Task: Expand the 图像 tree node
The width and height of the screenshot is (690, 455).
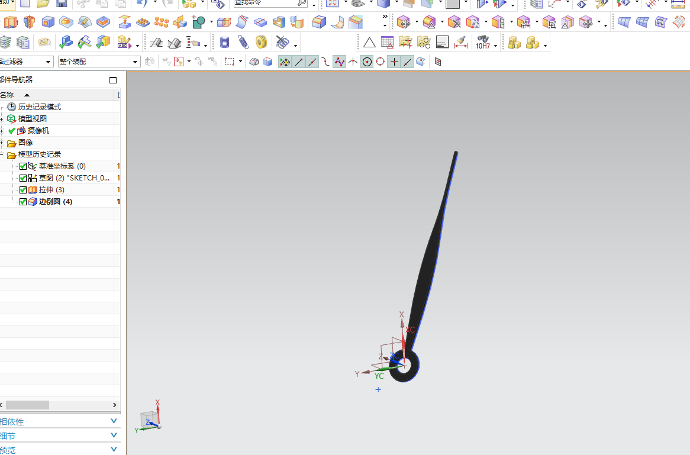Action: tap(2, 143)
